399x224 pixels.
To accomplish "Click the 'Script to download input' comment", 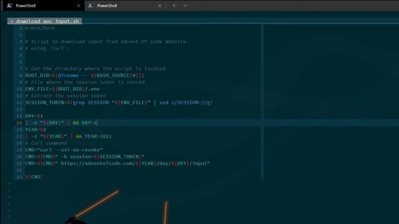I will tap(105, 42).
